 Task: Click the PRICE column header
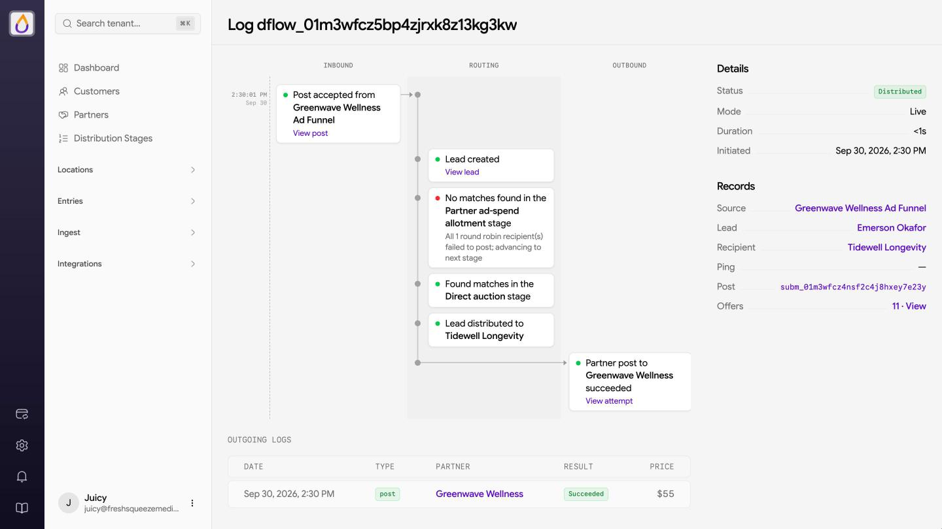coord(661,467)
